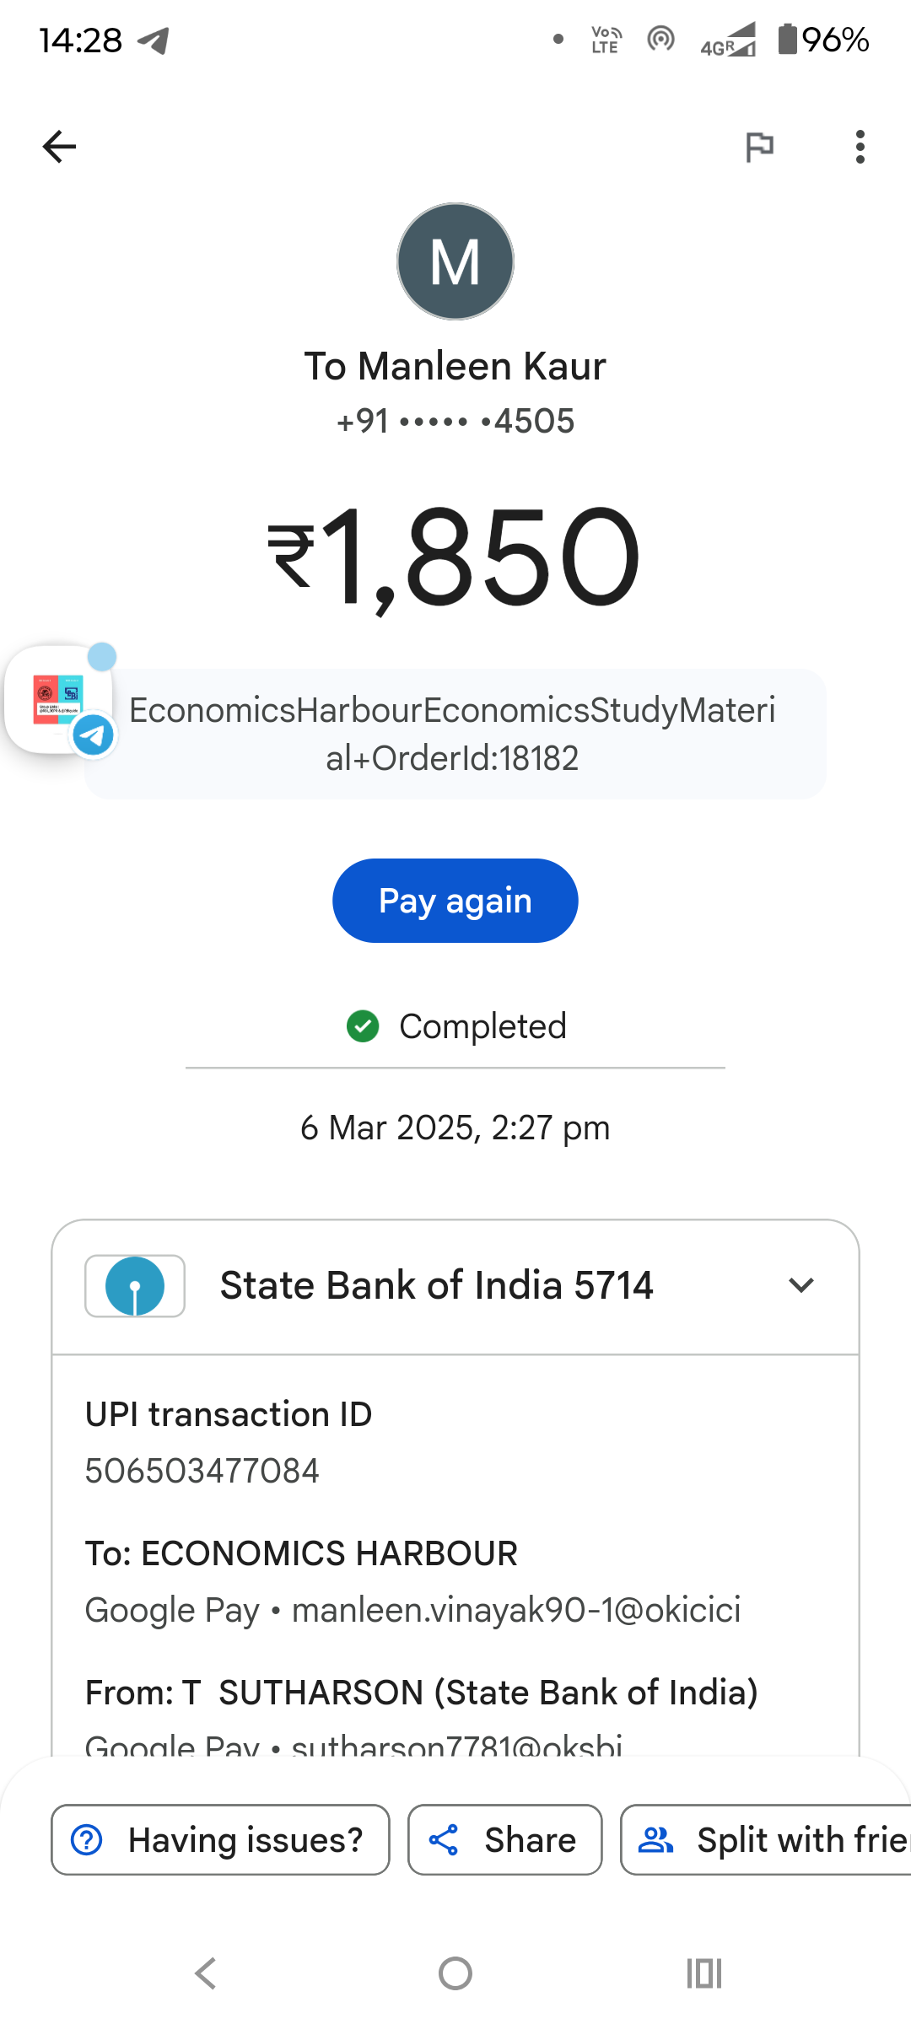Open the floating Telegram chat bubble

pyautogui.click(x=61, y=700)
